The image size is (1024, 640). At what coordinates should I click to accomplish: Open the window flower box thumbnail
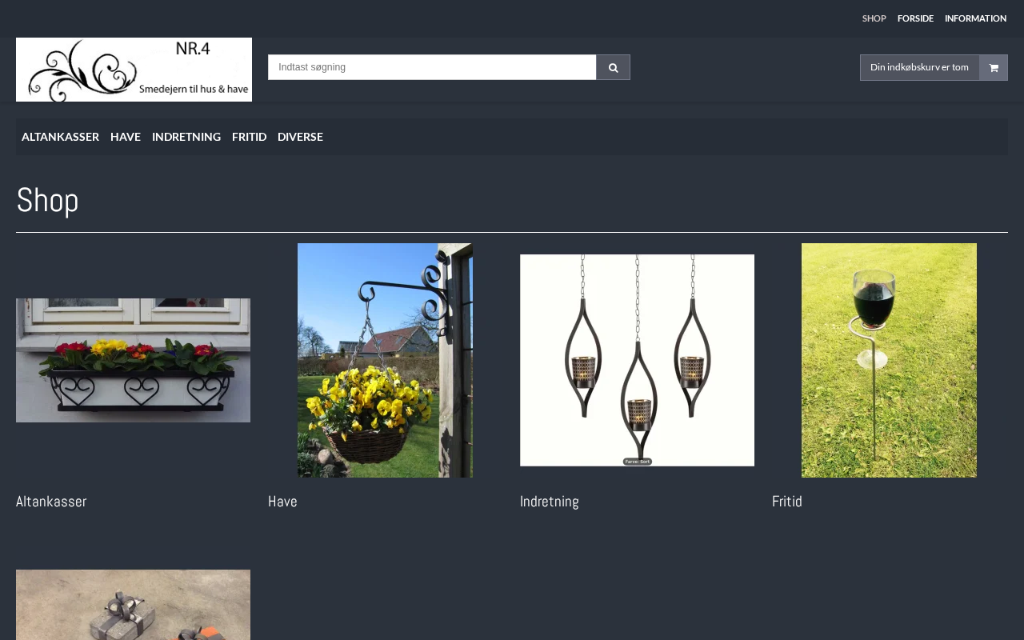click(x=133, y=360)
